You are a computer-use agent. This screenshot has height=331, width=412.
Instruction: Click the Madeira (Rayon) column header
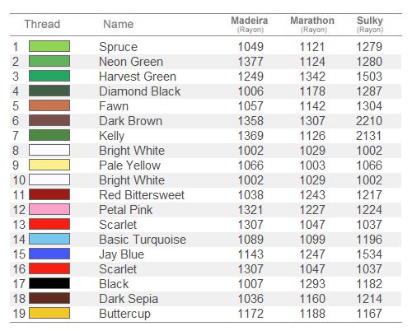[250, 24]
